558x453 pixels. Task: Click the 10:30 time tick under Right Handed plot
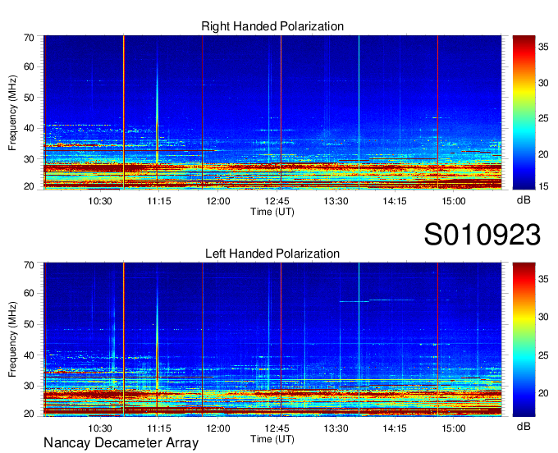[x=100, y=201]
